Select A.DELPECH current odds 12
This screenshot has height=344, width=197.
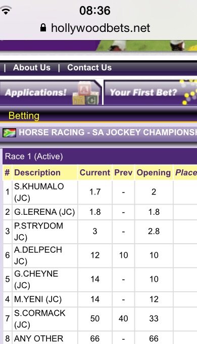coord(95,255)
